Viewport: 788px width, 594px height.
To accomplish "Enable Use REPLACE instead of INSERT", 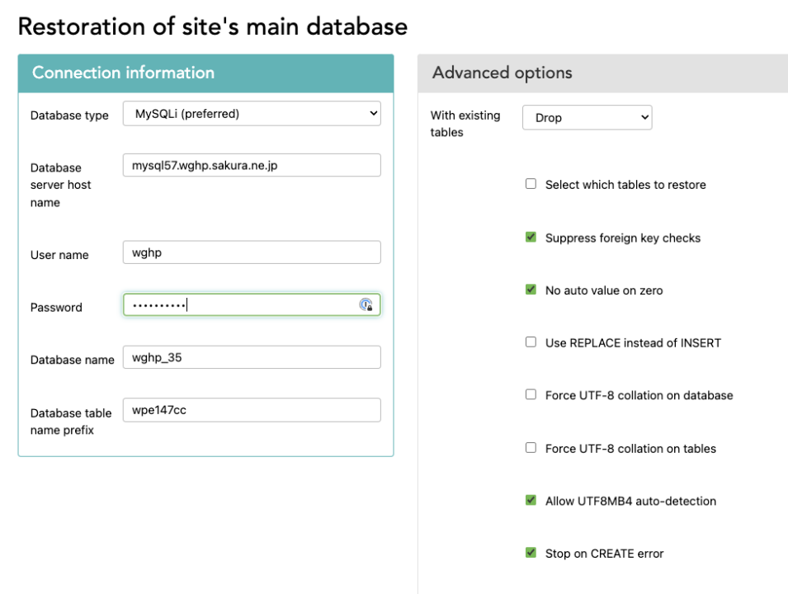I will (x=531, y=342).
